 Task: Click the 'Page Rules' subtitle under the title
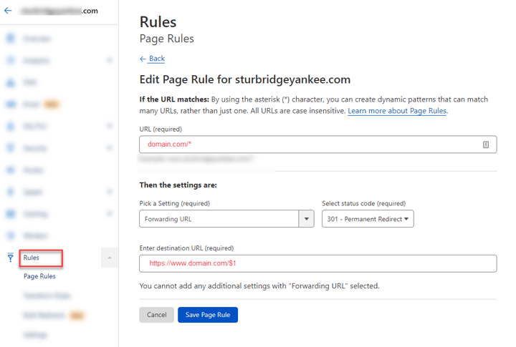coord(166,39)
